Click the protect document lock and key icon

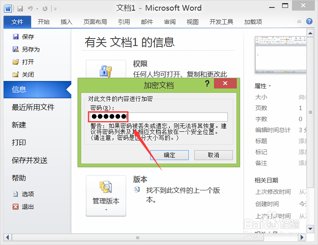pyautogui.click(x=106, y=71)
